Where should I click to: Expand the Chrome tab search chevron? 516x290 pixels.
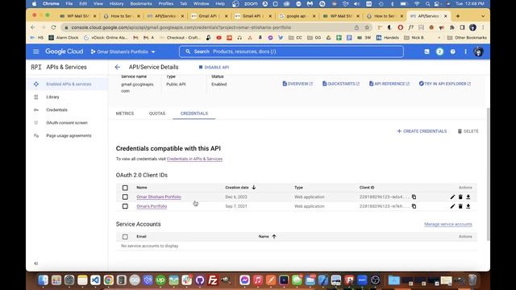pyautogui.click(x=483, y=16)
